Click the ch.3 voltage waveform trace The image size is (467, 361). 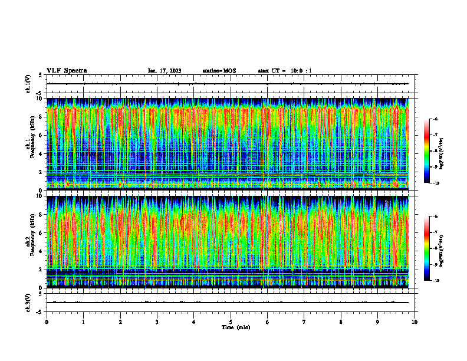click(x=228, y=303)
